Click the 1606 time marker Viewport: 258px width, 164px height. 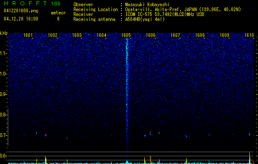tap(151, 35)
